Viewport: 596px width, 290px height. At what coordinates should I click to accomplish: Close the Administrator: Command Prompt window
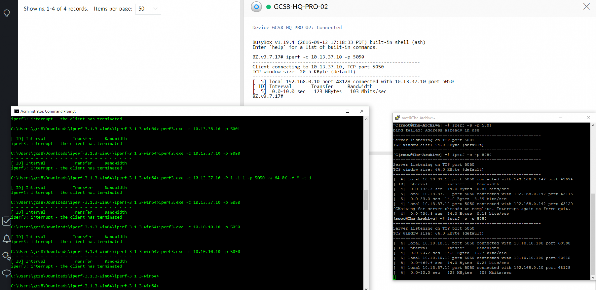coord(362,111)
